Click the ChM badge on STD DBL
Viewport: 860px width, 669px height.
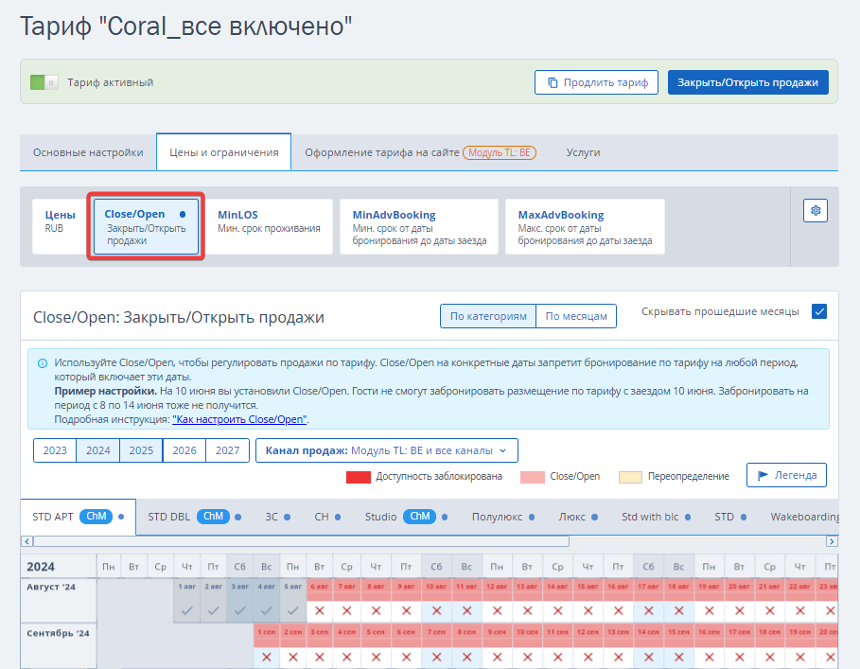pyautogui.click(x=214, y=517)
